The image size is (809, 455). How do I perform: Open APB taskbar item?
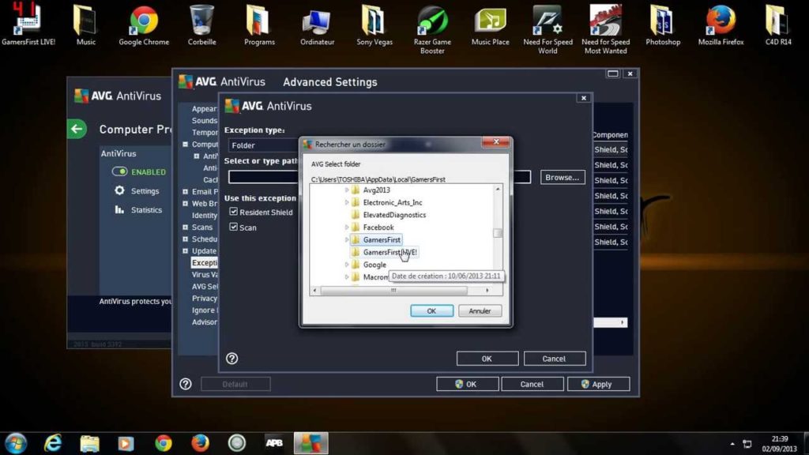274,443
